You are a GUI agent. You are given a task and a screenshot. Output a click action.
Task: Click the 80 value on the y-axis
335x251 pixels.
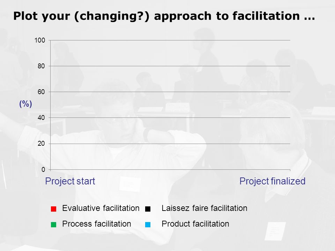(41, 66)
